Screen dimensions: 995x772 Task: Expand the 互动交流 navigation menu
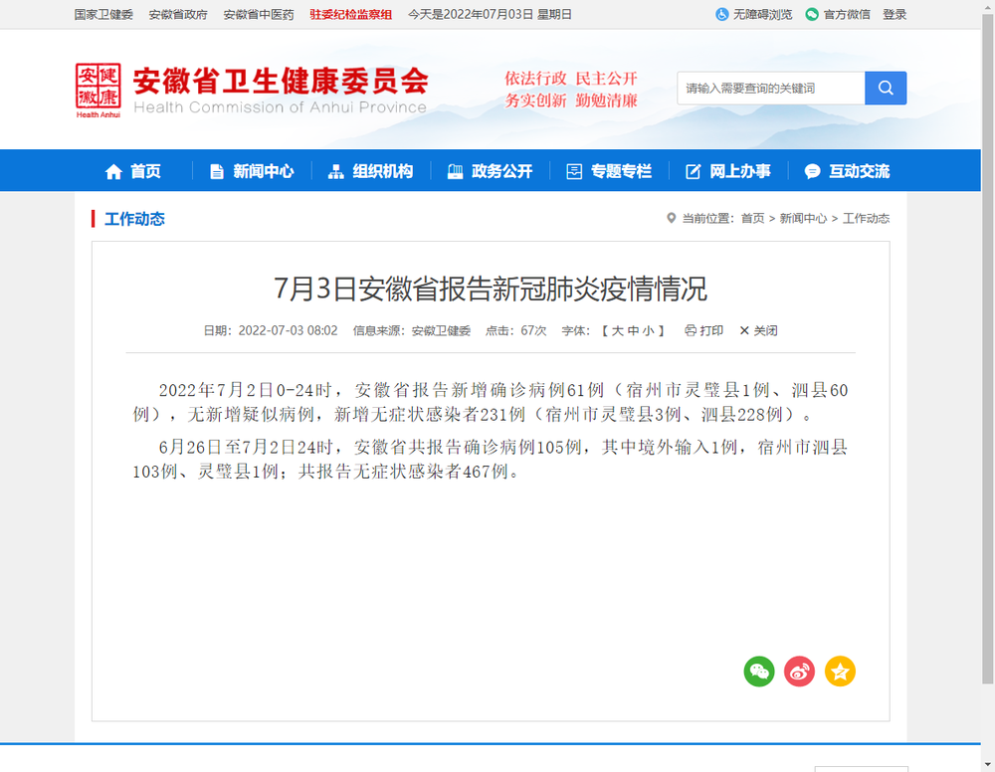(x=847, y=171)
